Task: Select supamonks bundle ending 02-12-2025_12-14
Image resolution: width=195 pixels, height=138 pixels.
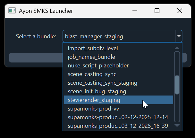Action: pos(118,118)
